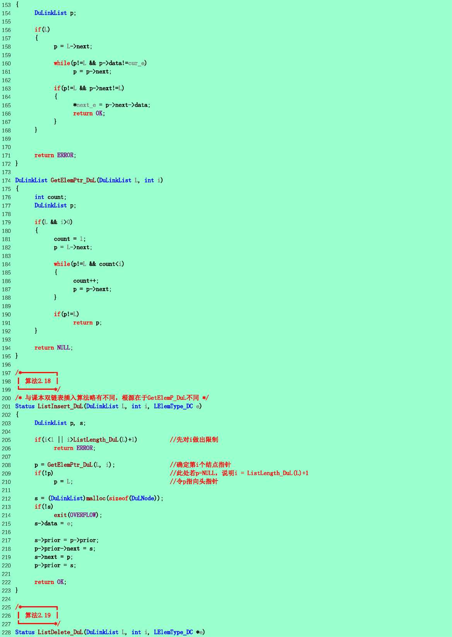Click the 'p = GetElemPtr_DuL(L, i);' assignment

[75, 465]
